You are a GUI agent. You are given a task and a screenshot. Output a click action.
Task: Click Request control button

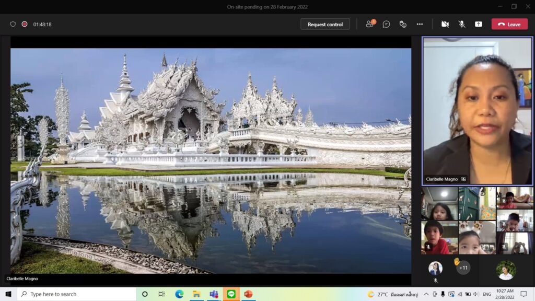tap(325, 24)
